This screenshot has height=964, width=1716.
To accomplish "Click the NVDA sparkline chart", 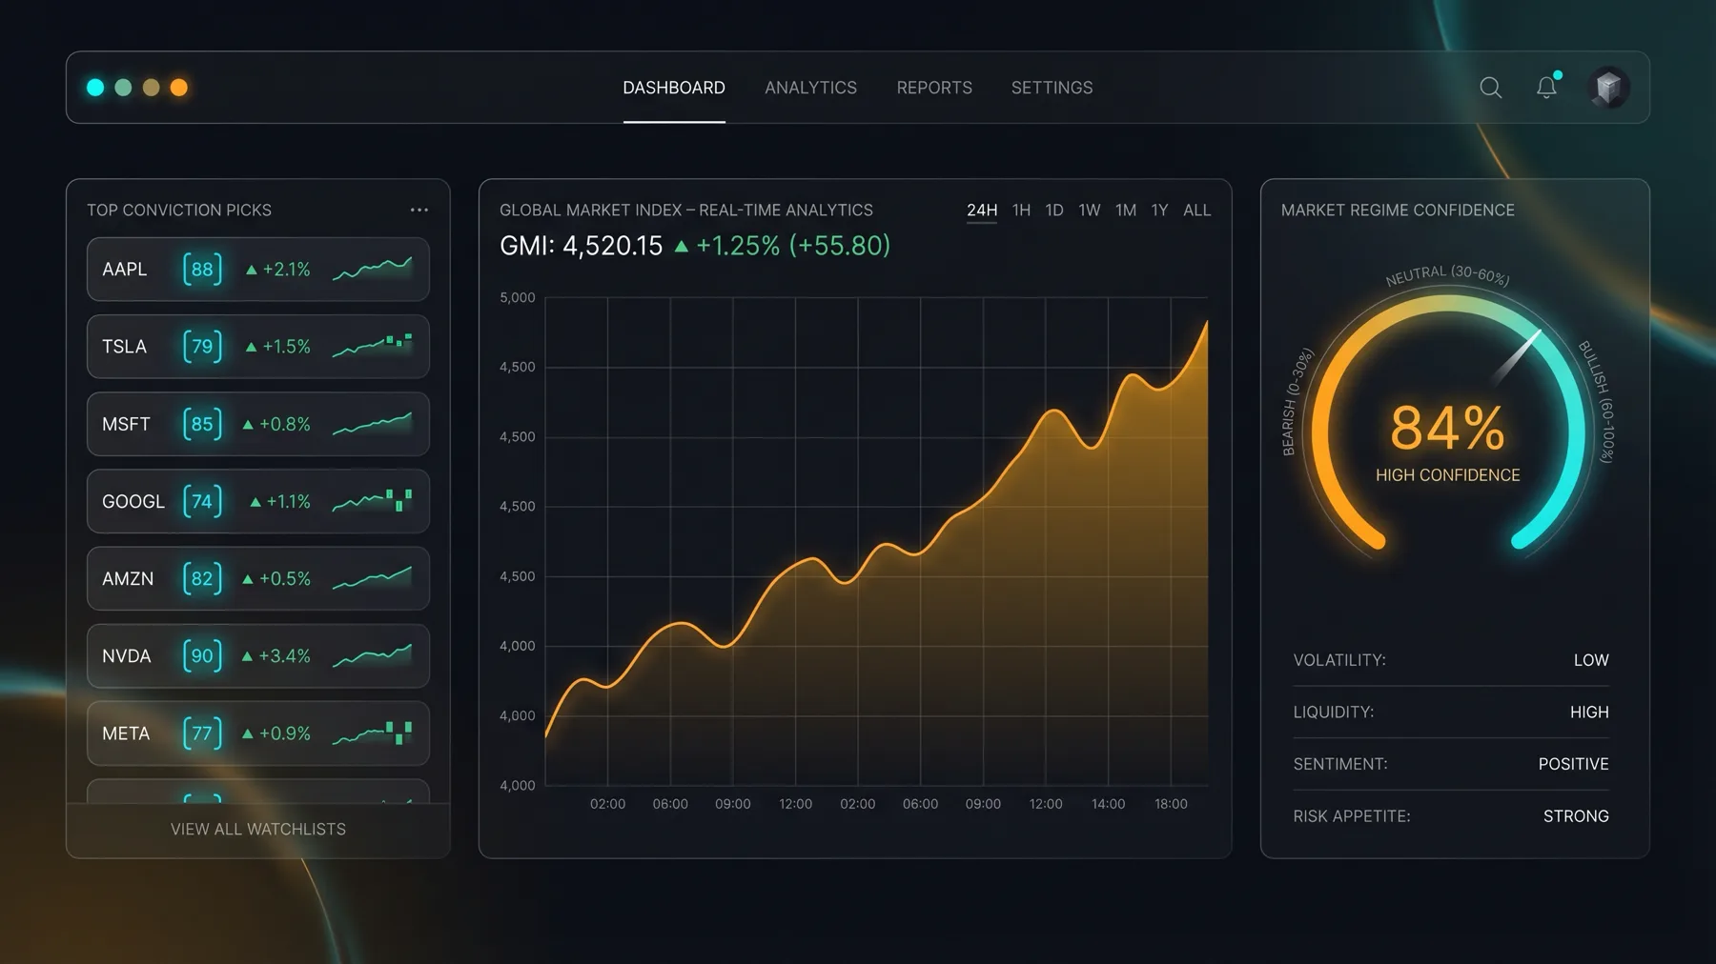I will click(373, 655).
